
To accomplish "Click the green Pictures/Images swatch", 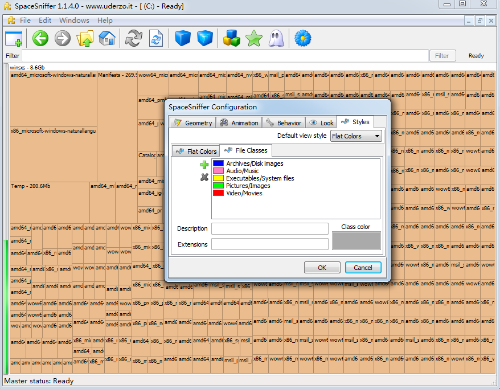I will [219, 186].
